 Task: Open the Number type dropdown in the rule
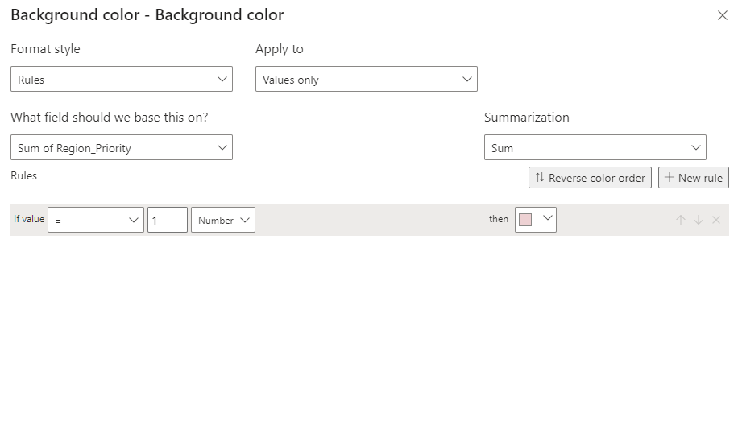pyautogui.click(x=223, y=220)
